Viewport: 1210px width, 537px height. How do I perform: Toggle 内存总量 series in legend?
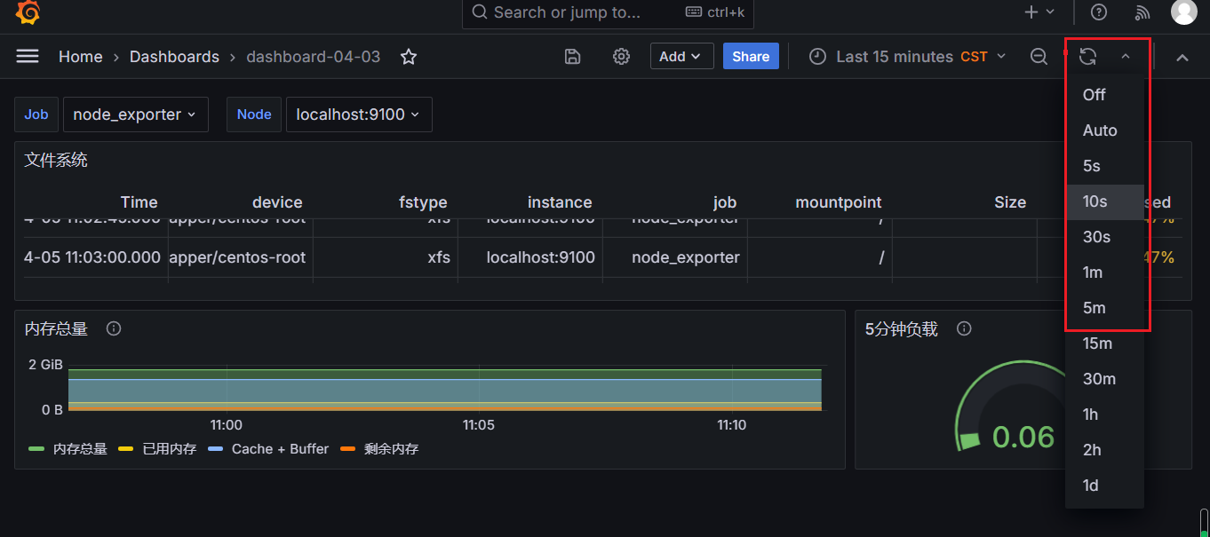[80, 449]
